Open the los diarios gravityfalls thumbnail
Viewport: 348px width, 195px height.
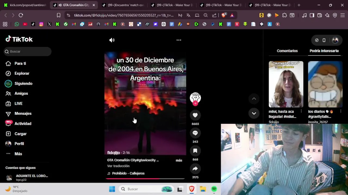click(x=325, y=84)
